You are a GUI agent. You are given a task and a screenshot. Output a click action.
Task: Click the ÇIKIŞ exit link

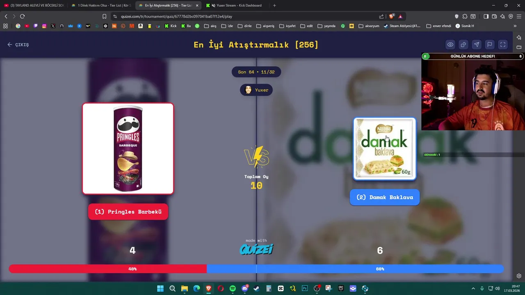(x=18, y=45)
